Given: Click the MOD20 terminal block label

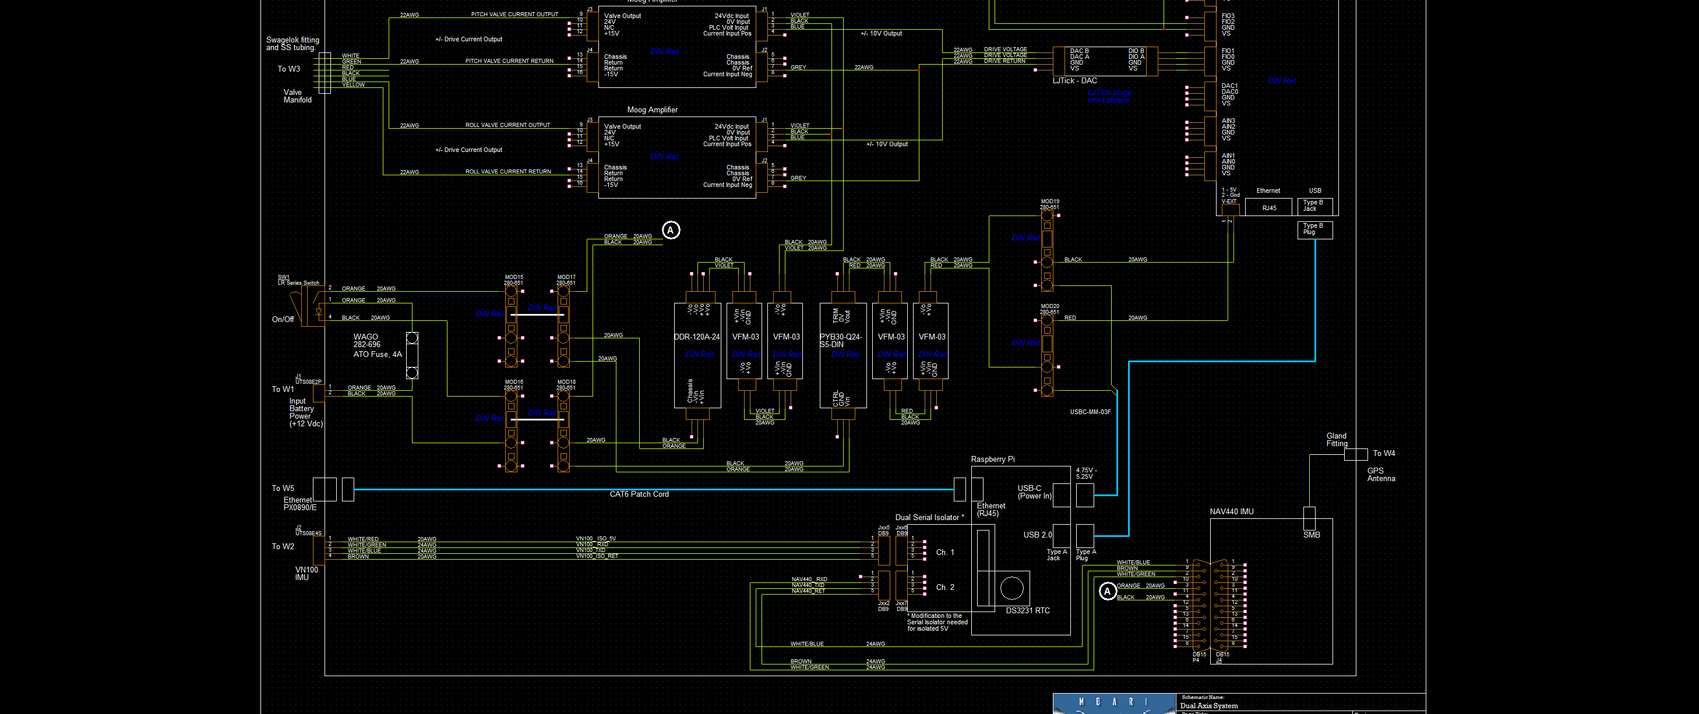Looking at the screenshot, I should click(x=1050, y=309).
